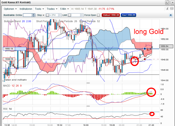175x126 pixels.
Task: Click the Verkauf 1650.39 sell button
Action: pos(111,15)
